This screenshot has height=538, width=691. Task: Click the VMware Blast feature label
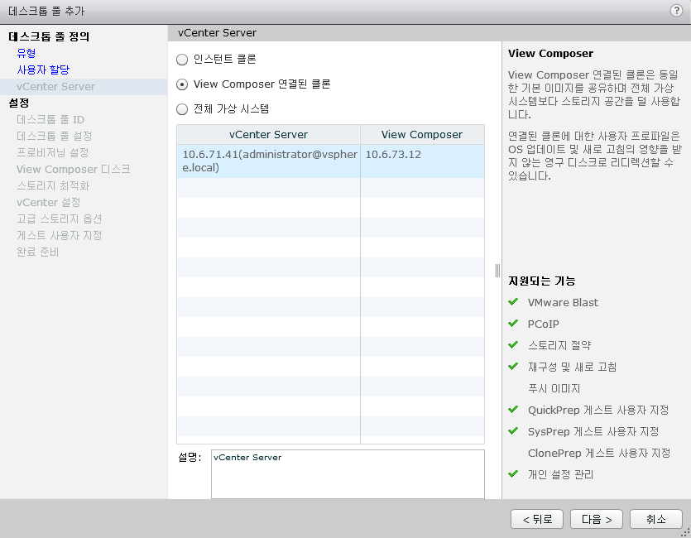click(563, 302)
